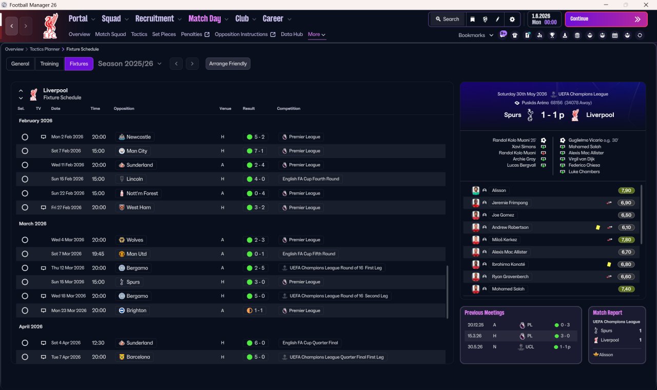
Task: Open the world globe icon in top toolbar
Action: (485, 19)
